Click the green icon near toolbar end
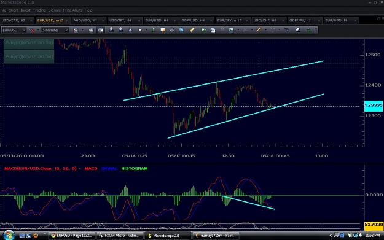The image size is (384, 240). click(x=308, y=30)
